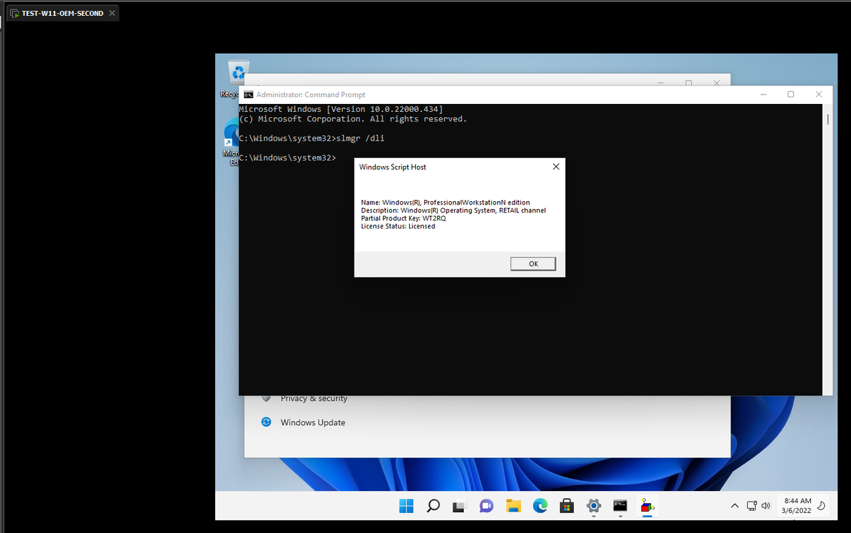Click the '(c) Microsoft Corporation' copyright line
The height and width of the screenshot is (533, 851).
point(353,119)
